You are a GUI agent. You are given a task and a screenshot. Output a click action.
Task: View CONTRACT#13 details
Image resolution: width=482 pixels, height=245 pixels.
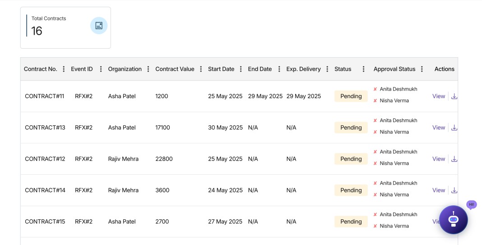pyautogui.click(x=439, y=127)
